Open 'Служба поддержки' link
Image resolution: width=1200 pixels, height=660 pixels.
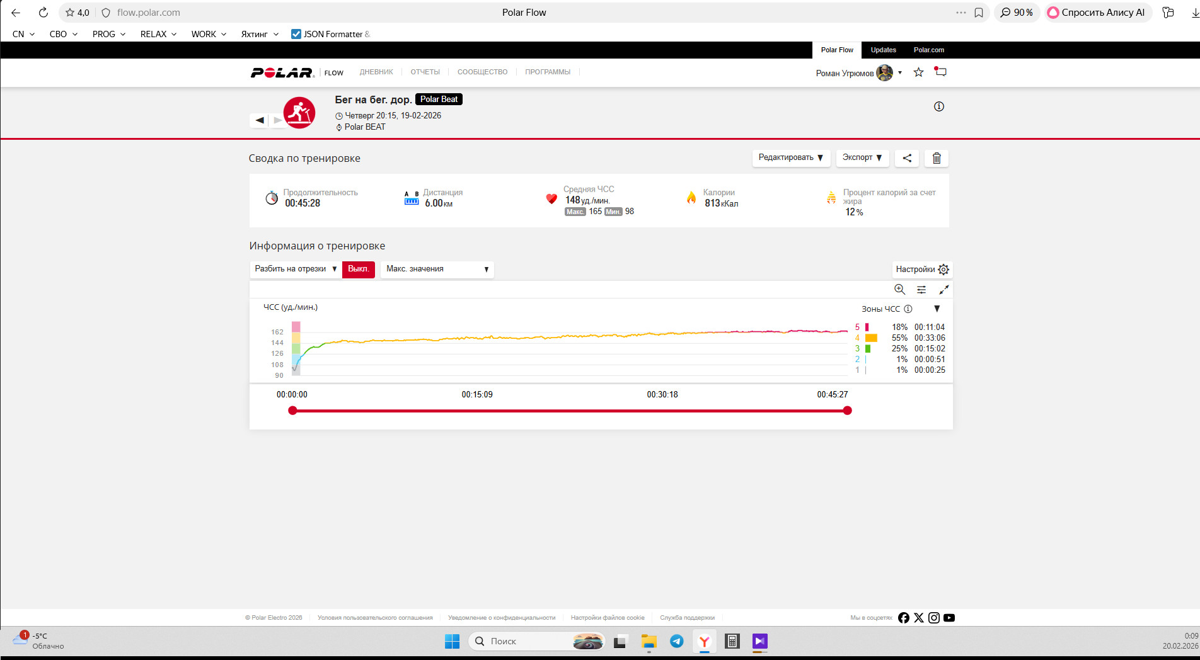tap(687, 618)
